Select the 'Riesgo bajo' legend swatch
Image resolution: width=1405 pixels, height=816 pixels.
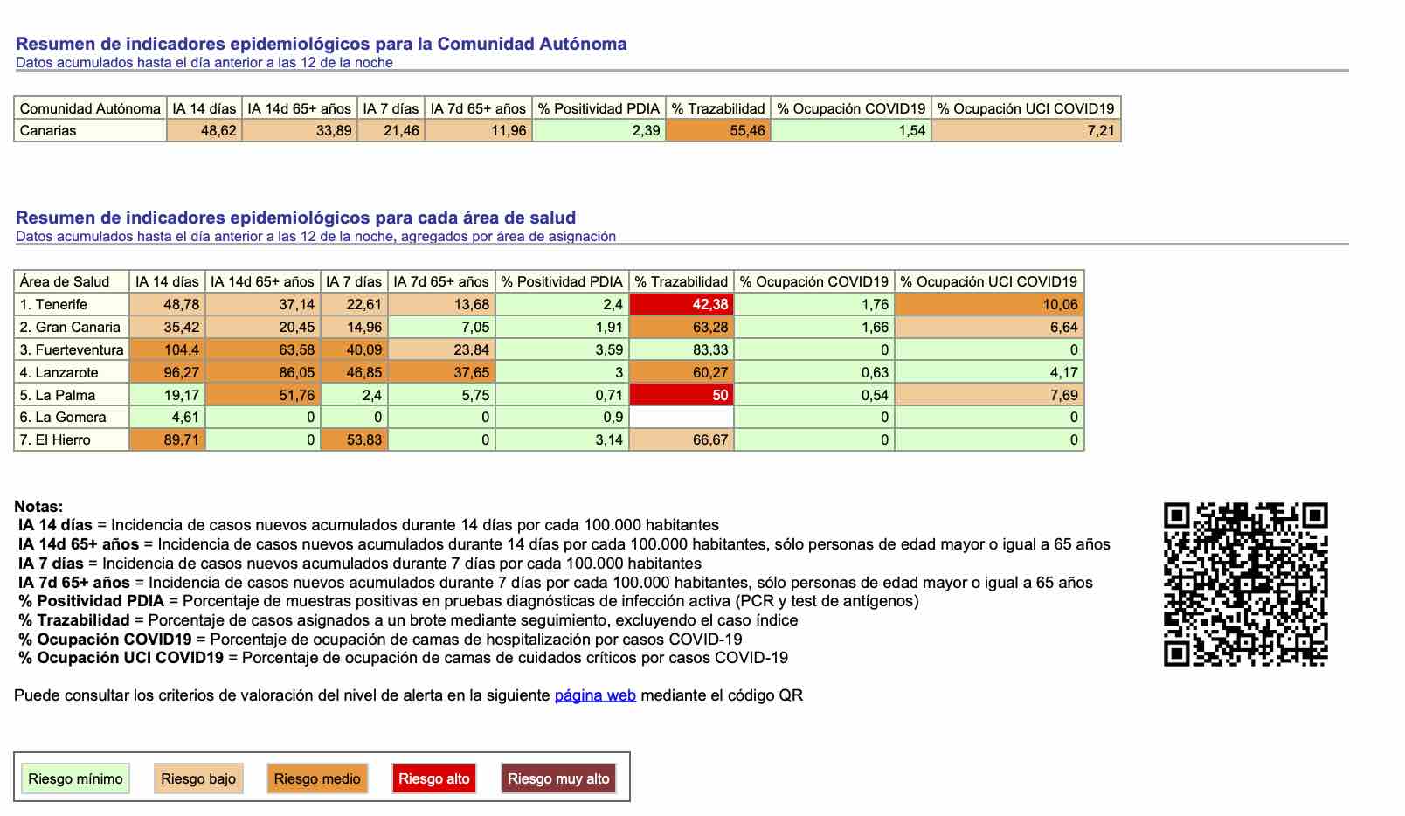[x=198, y=778]
